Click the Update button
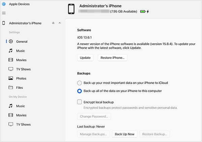The image size is (202, 142). point(85,58)
